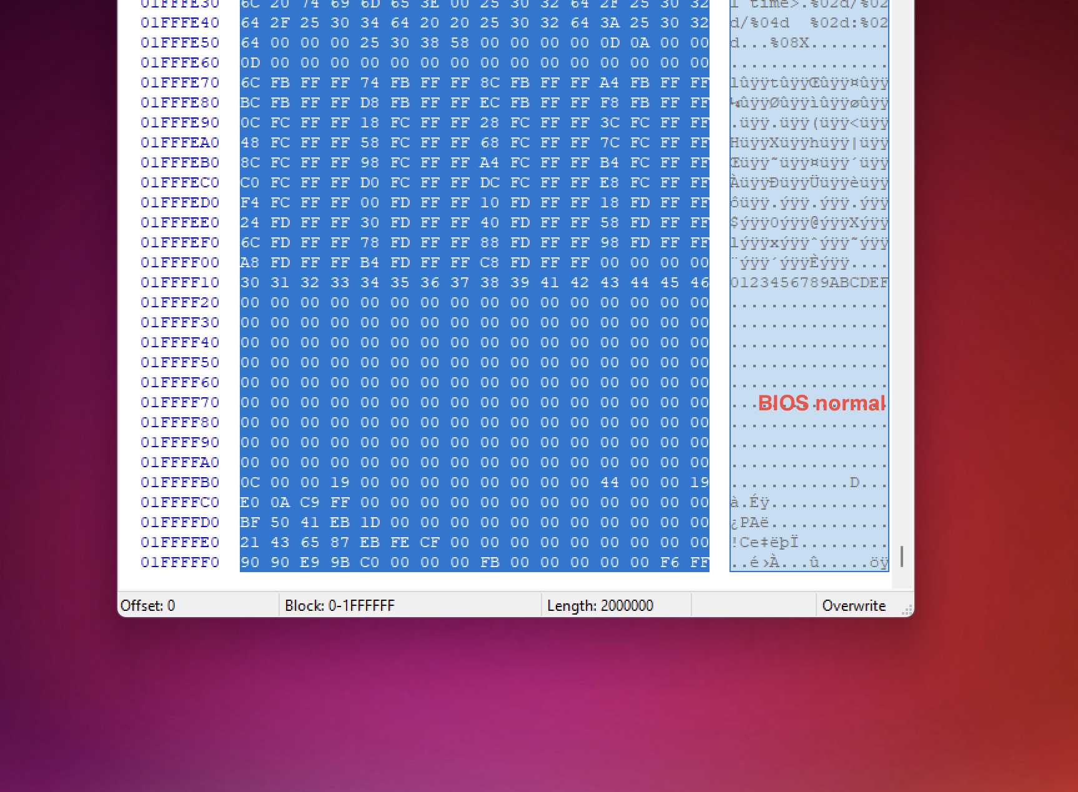Select offset row 01FFFFF0
1078x792 pixels.
point(180,562)
